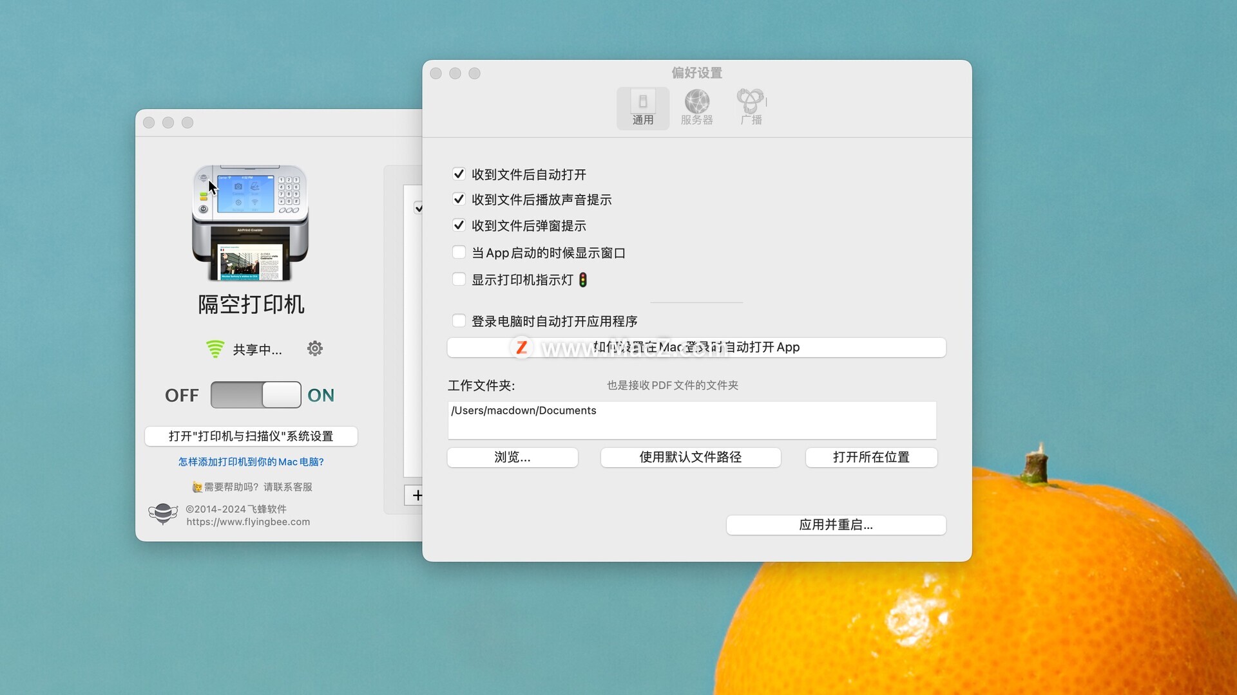1237x695 pixels.
Task: Click the FlyingBee bee logo
Action: 163,514
